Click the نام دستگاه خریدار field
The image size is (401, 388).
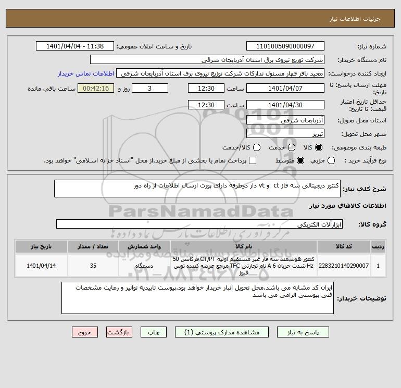click(207, 60)
